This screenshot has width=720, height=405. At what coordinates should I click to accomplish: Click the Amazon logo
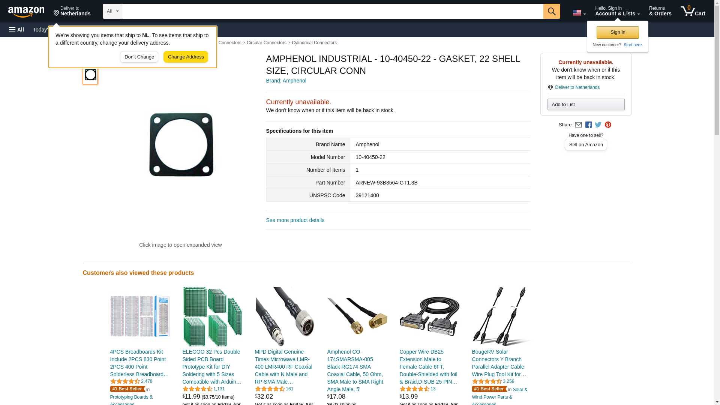(x=26, y=12)
